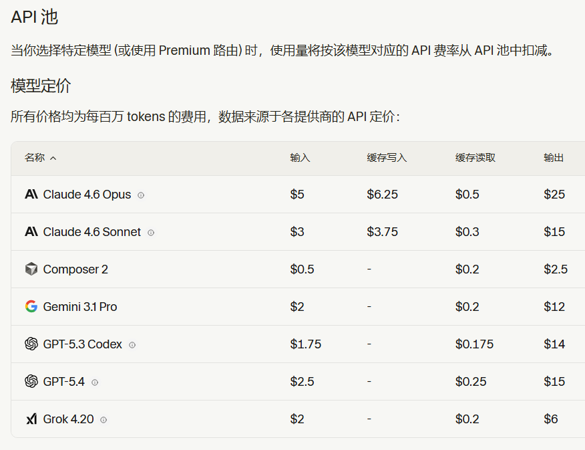Click the OpenAI logo beside GPT-5.4
Viewport: 585px width, 450px height.
[31, 381]
